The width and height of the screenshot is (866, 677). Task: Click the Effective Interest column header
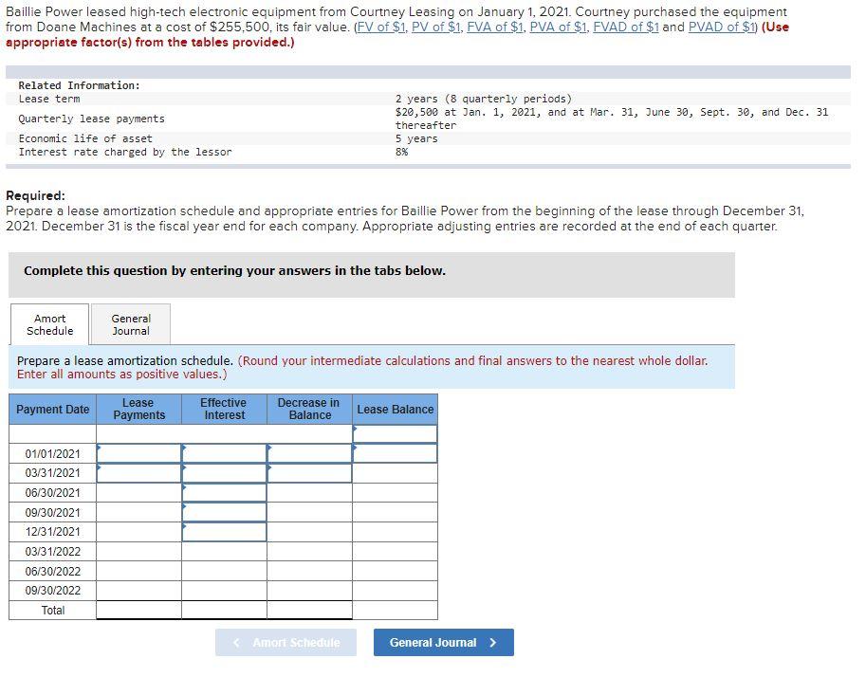tap(224, 410)
